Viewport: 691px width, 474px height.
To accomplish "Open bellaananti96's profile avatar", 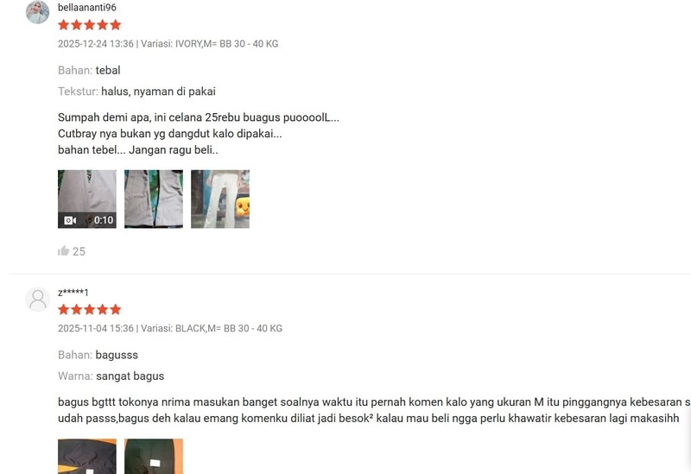I will point(37,12).
